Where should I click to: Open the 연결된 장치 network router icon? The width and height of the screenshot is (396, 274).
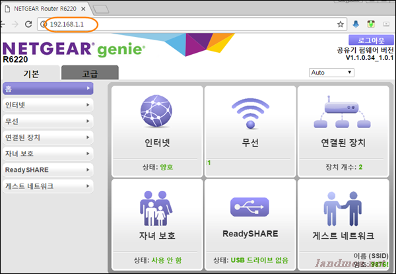click(342, 112)
